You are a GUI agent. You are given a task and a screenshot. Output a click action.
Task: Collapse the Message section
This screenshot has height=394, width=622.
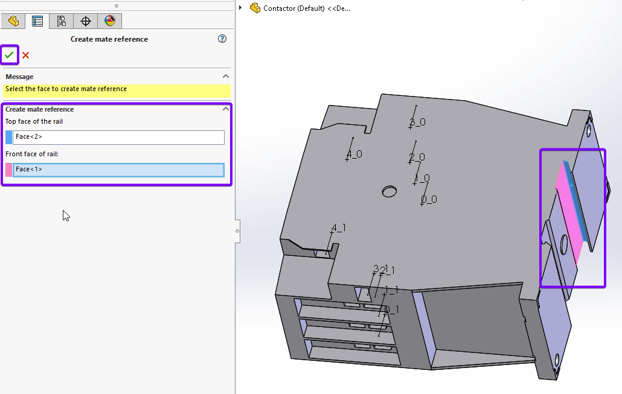click(x=226, y=76)
